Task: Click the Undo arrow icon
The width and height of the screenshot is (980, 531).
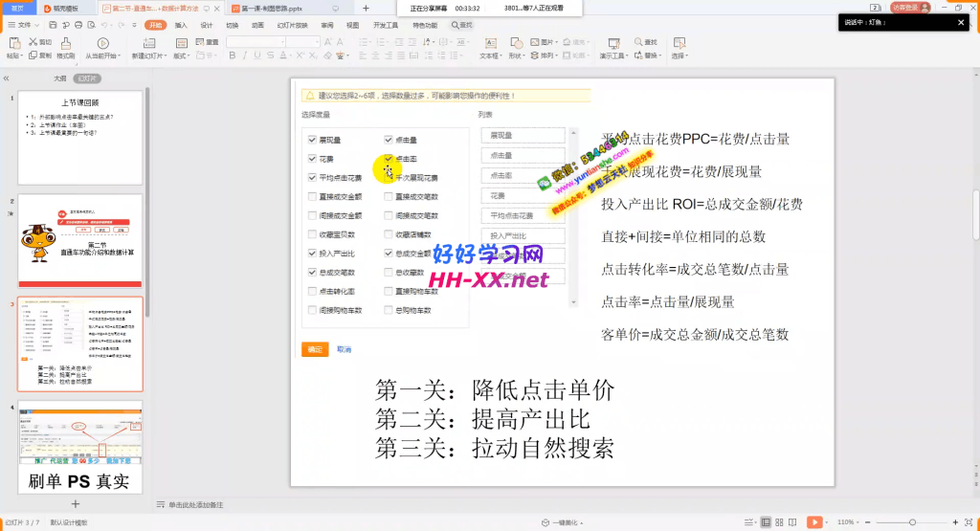Action: [103, 25]
